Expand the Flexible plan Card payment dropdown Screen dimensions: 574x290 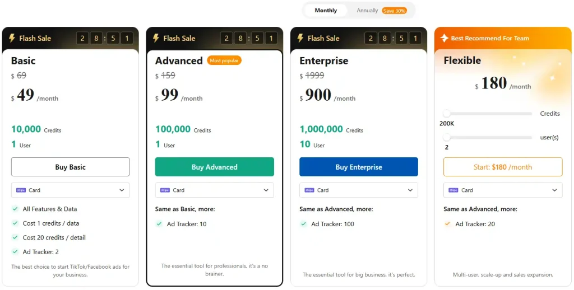click(502, 190)
